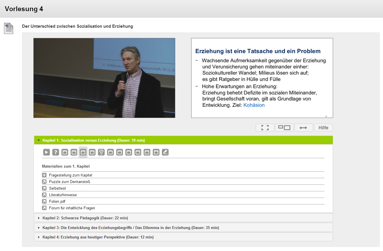Switch the player to fullscreen view
The image size is (383, 251).
265,128
